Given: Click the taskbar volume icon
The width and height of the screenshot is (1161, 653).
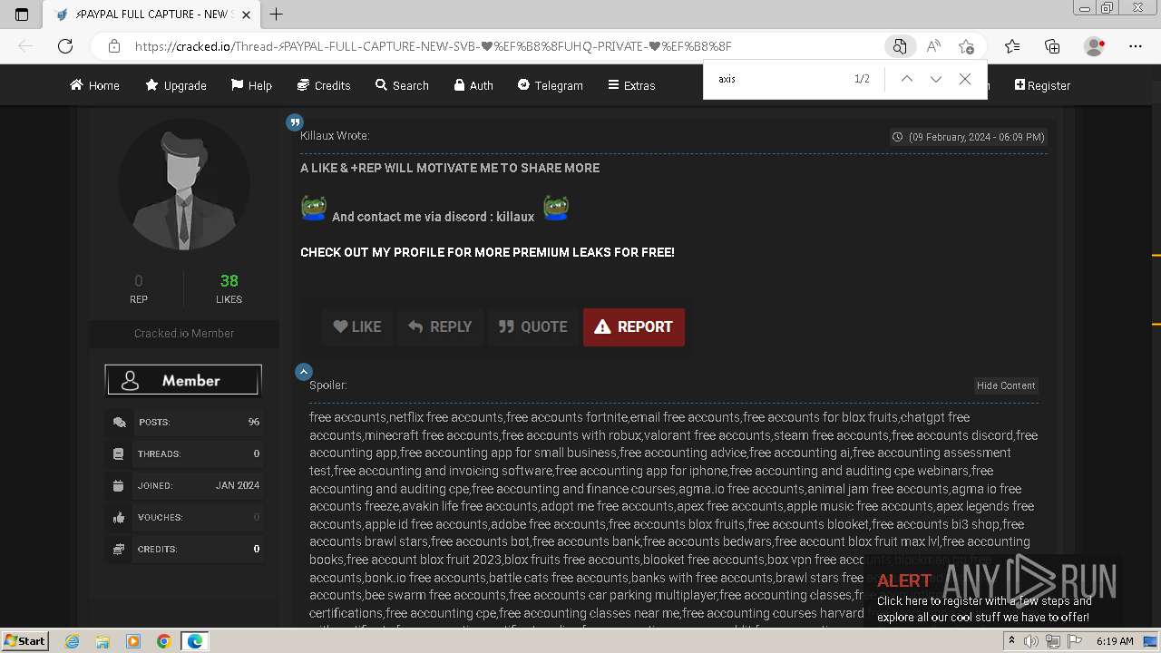Looking at the screenshot, I should click(x=1032, y=641).
